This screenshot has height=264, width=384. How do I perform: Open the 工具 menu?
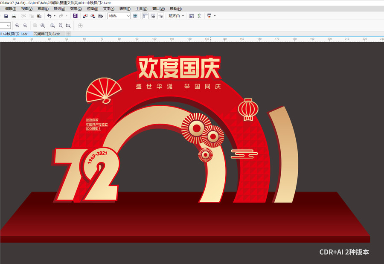click(141, 9)
